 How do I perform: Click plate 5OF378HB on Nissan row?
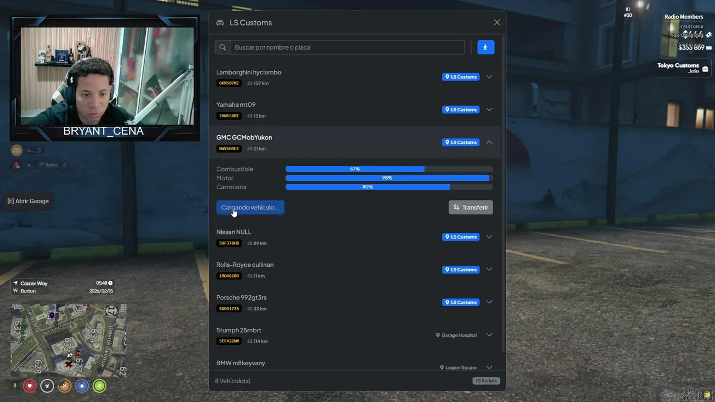229,243
